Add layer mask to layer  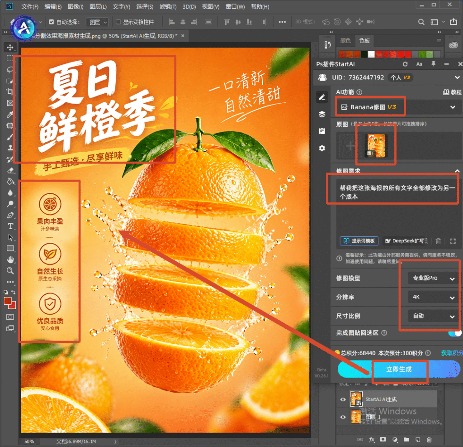tap(383, 439)
